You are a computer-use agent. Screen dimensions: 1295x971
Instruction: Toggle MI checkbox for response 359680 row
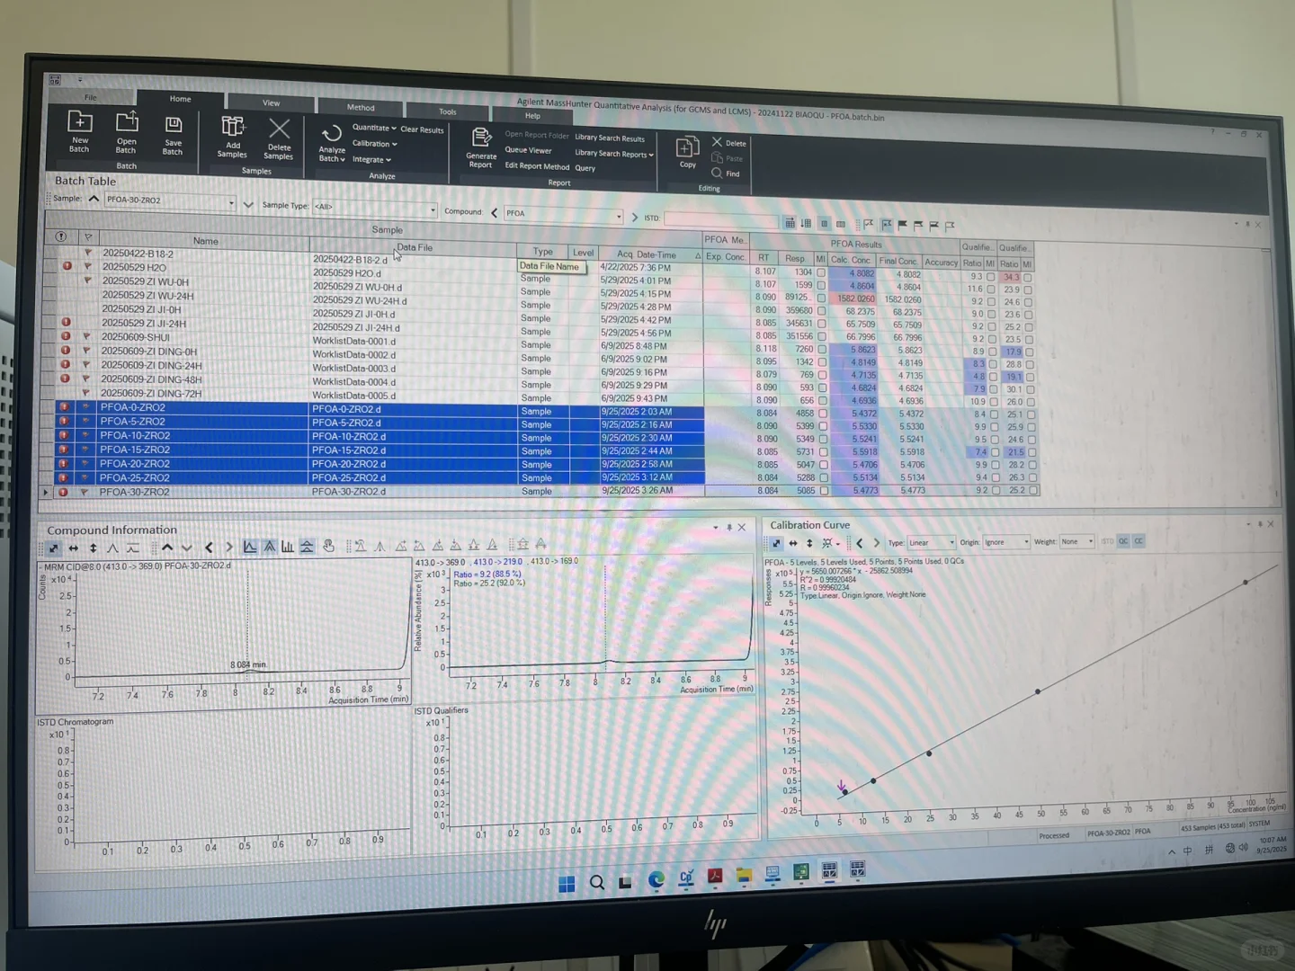pyautogui.click(x=821, y=311)
